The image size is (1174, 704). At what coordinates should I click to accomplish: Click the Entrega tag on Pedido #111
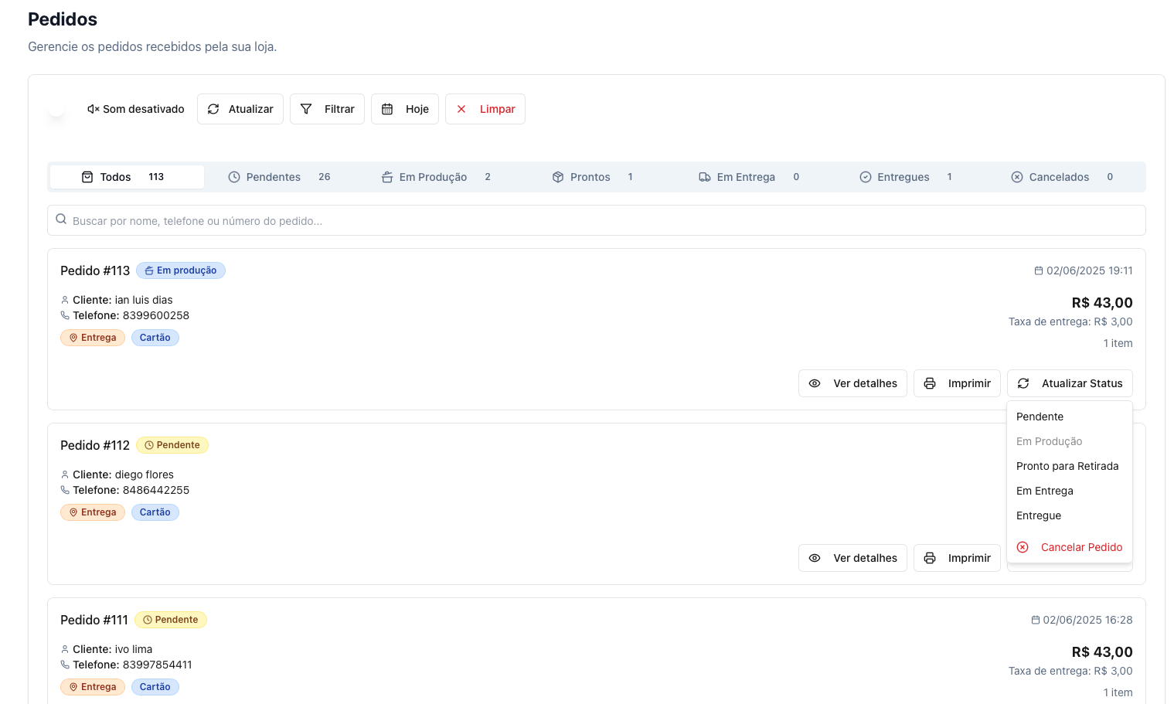click(93, 687)
